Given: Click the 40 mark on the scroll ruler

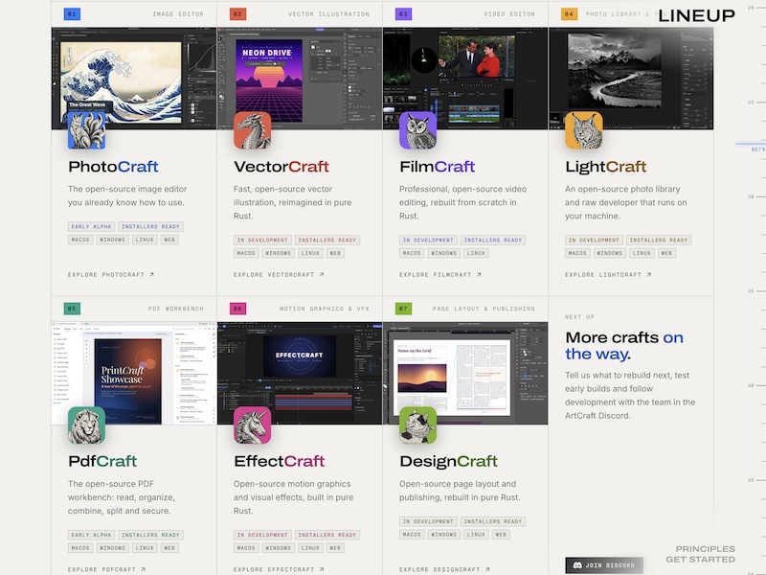Looking at the screenshot, I should (x=751, y=385).
